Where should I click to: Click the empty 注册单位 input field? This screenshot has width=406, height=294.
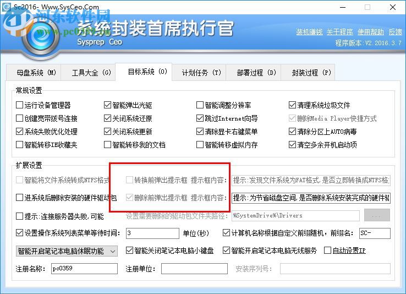point(194,269)
